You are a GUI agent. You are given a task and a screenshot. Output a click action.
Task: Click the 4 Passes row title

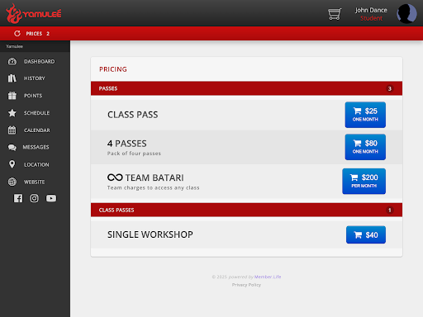pos(127,144)
